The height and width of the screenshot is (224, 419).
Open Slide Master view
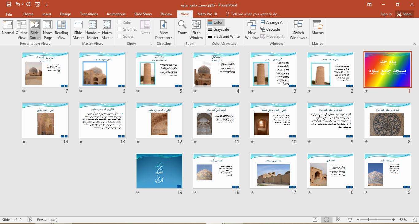pos(78,30)
